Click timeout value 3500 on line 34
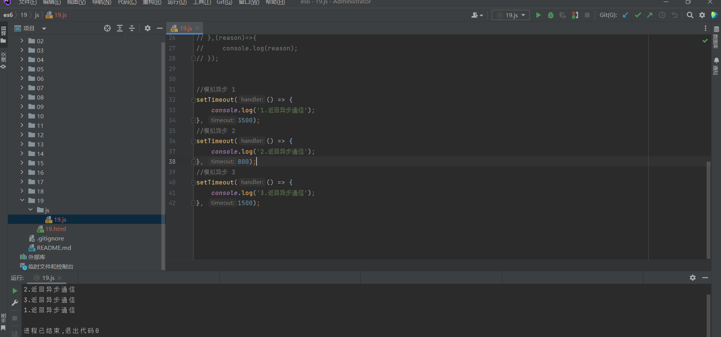The height and width of the screenshot is (337, 721). (x=245, y=120)
